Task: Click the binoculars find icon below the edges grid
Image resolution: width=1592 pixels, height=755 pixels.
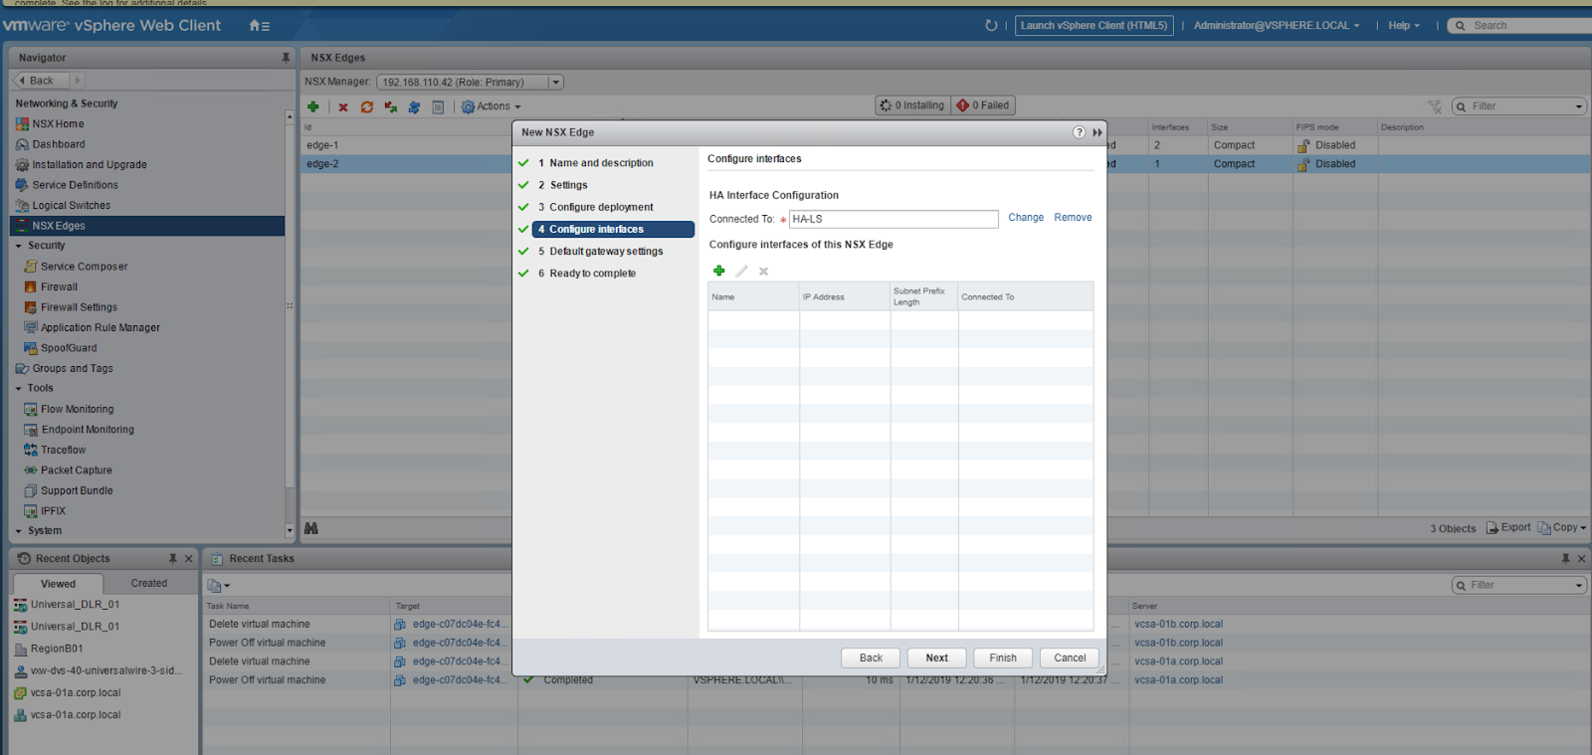Action: 311,528
